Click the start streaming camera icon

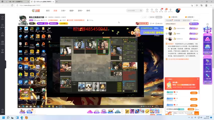pyautogui.click(x=156, y=10)
